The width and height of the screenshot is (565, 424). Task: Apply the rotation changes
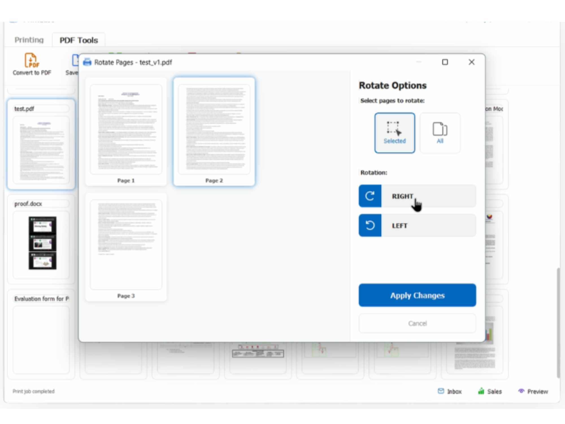(x=417, y=295)
